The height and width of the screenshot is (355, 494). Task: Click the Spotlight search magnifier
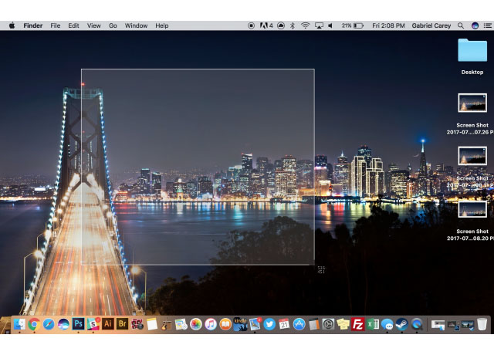(x=461, y=25)
